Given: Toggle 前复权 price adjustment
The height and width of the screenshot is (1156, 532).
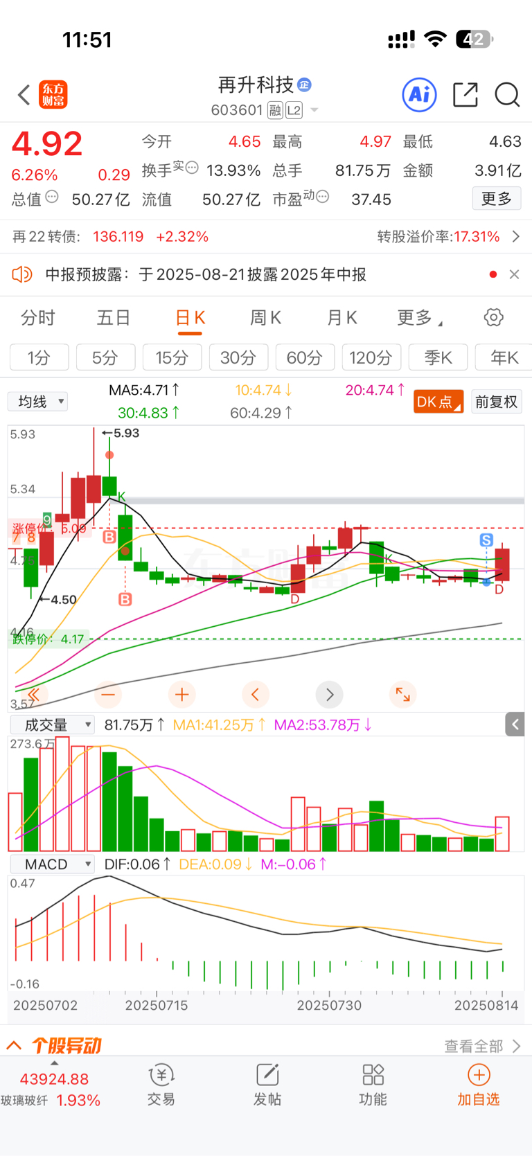Looking at the screenshot, I should 497,402.
